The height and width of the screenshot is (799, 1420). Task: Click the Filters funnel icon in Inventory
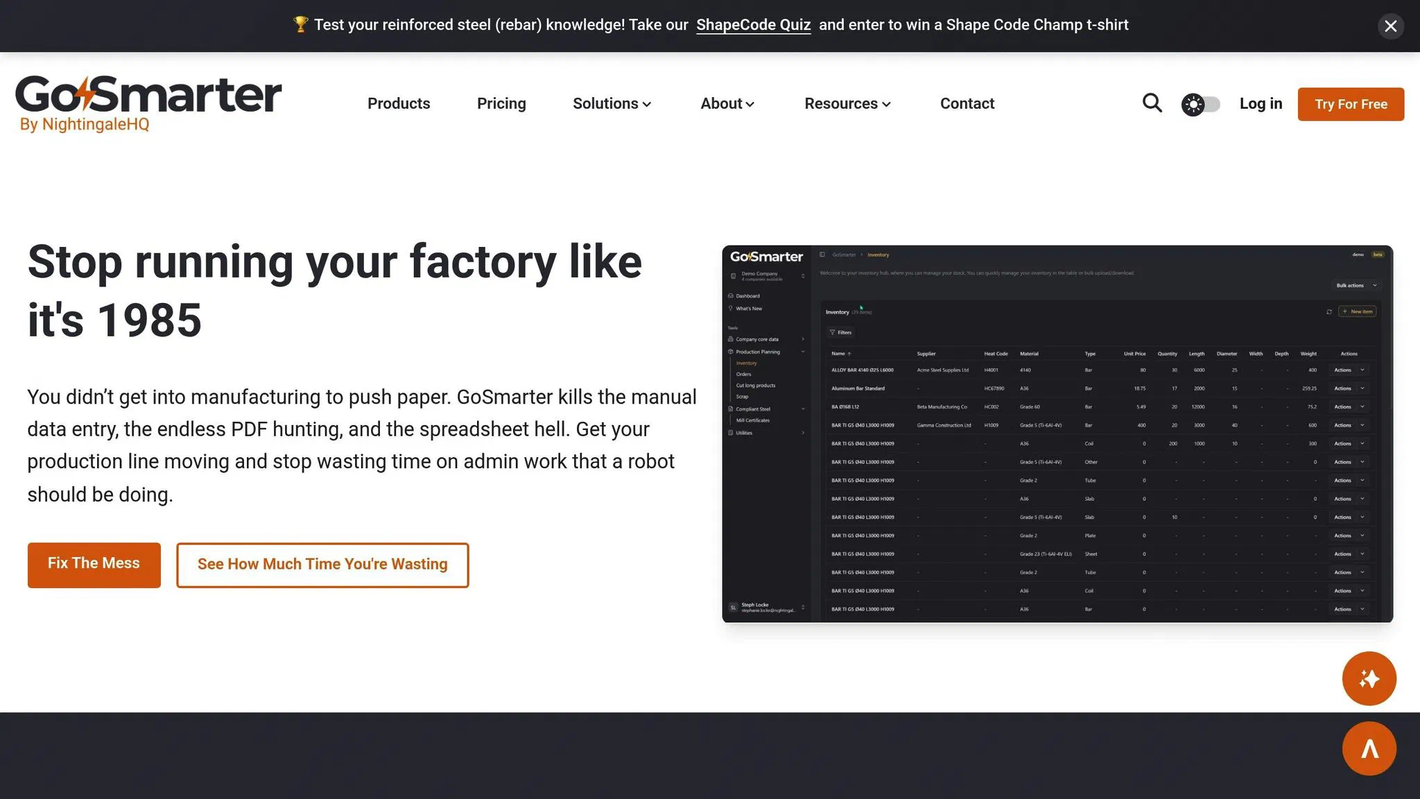point(832,332)
